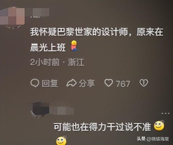Screen dimensions: 173x145
Task: Open the three-dot more options menu
Action: point(165,114)
